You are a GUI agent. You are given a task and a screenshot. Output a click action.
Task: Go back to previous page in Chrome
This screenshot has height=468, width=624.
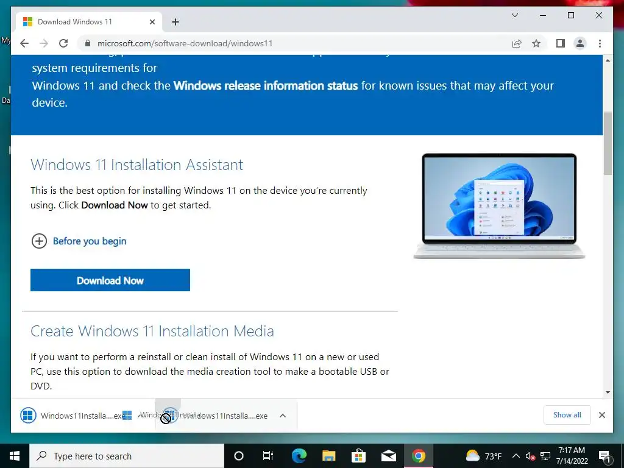pos(24,43)
